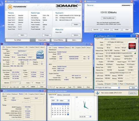
Task: Click title icon of CPU-Z Memory window
Action: pos(2,91)
